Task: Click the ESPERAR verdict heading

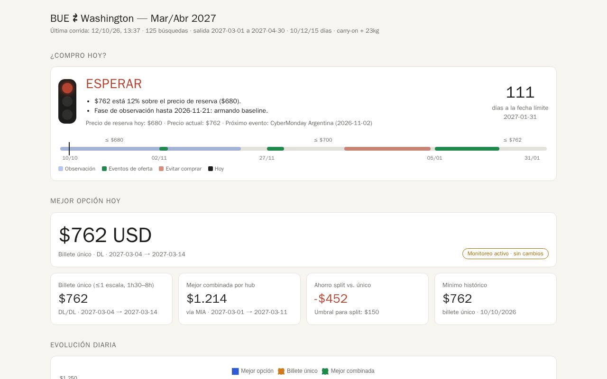Action: (x=114, y=84)
